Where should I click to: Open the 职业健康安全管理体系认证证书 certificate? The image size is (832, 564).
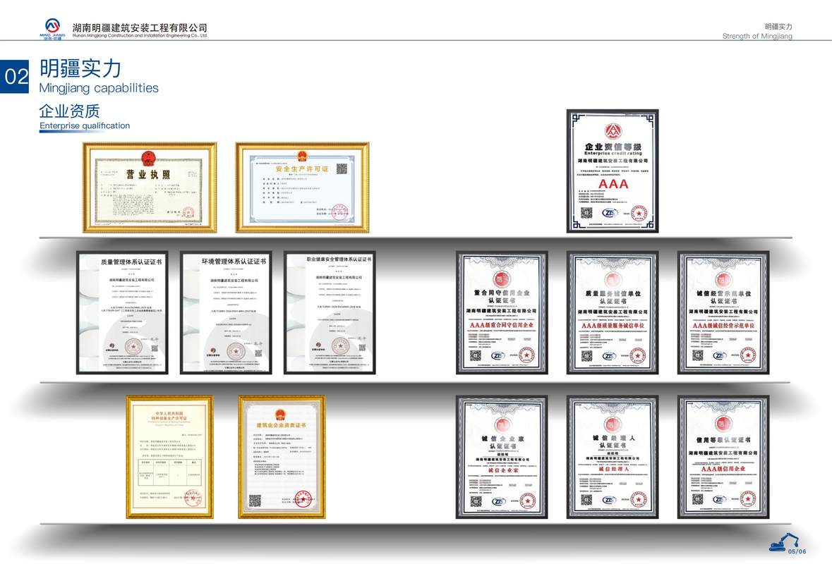[x=330, y=312]
